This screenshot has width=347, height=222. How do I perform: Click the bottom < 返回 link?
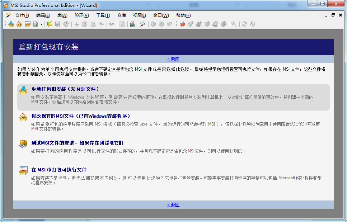coord(173,204)
